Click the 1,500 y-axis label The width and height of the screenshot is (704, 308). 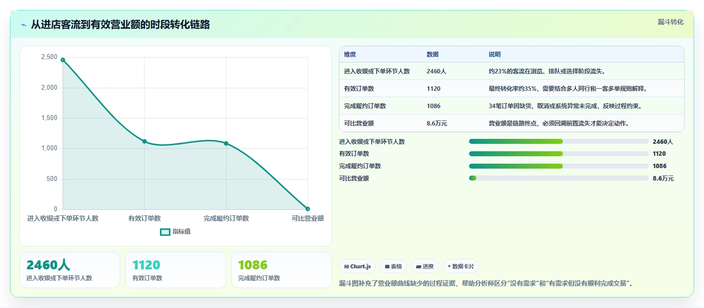49,118
